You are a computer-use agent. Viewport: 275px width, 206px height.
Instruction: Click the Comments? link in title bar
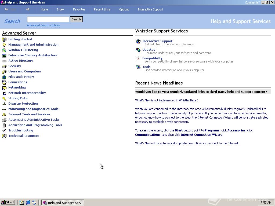click(x=252, y=2)
